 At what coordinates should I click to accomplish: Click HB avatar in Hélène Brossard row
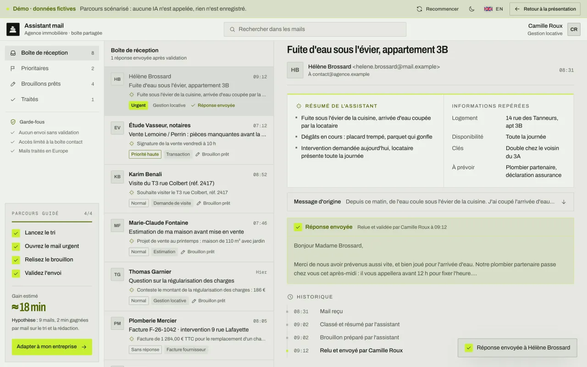click(x=117, y=79)
